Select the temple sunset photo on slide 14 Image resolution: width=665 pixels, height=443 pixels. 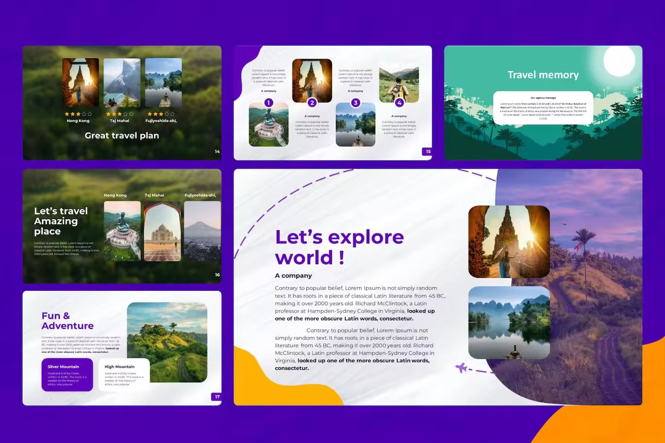(x=81, y=82)
